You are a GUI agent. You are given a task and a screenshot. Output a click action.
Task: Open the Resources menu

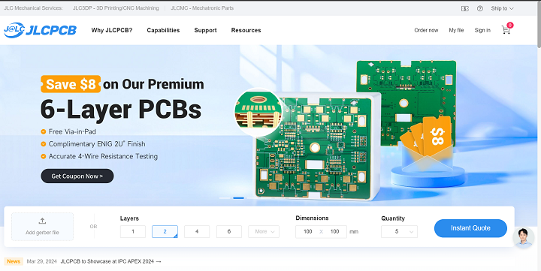point(246,30)
